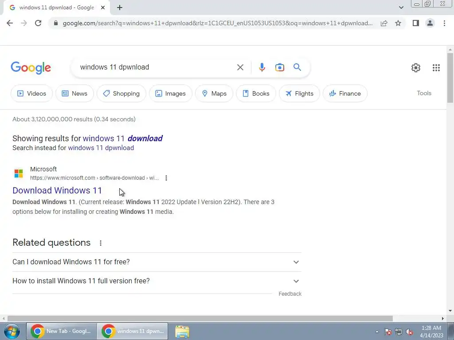This screenshot has height=340, width=454.
Task: Open Chrome three-dot menu
Action: 444,23
